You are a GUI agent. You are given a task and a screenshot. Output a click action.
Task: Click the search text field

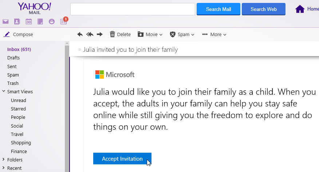[133, 9]
